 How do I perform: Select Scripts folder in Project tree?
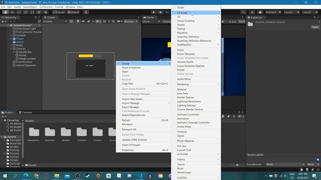pyautogui.click(x=14, y=160)
